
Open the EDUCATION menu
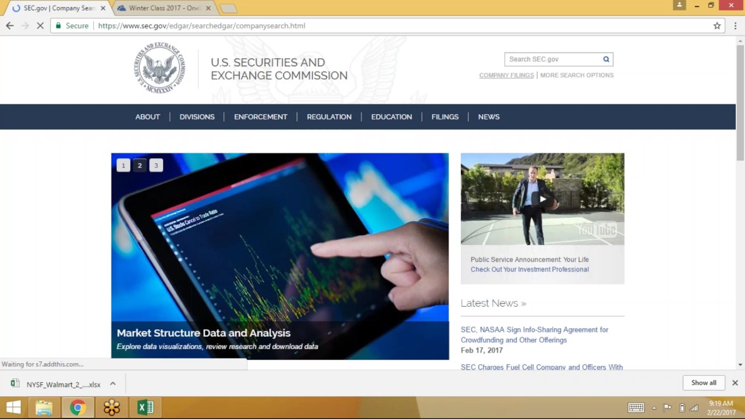tap(392, 117)
